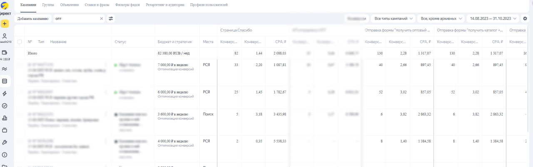Expand the "Все, кроме архивных" dropdown
This screenshot has width=533, height=167.
(x=441, y=18)
